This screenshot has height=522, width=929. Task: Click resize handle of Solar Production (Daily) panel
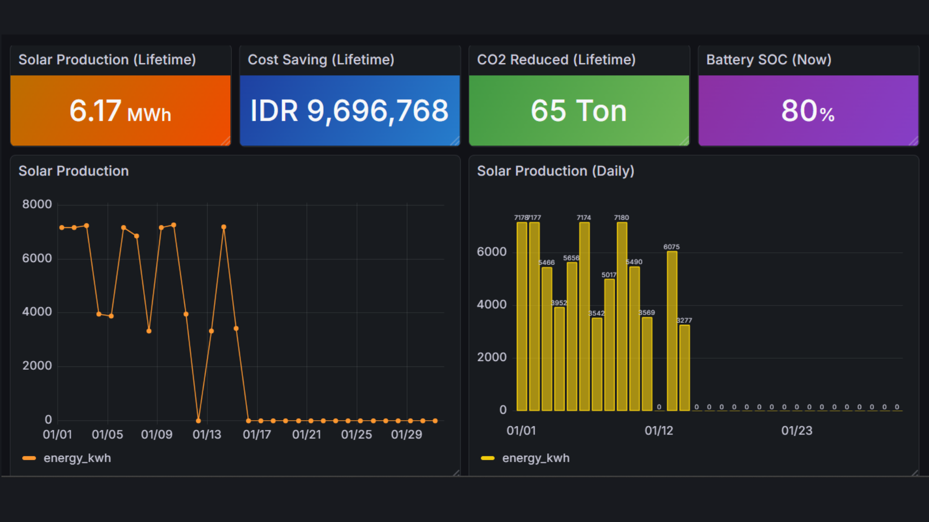(914, 473)
